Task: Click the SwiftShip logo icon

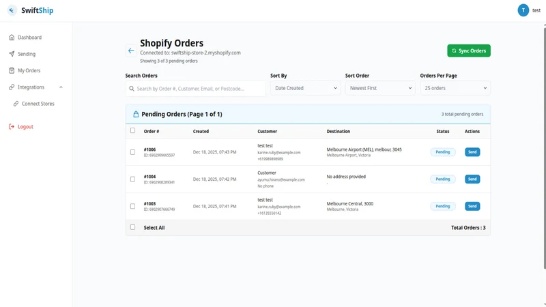Action: click(x=12, y=10)
